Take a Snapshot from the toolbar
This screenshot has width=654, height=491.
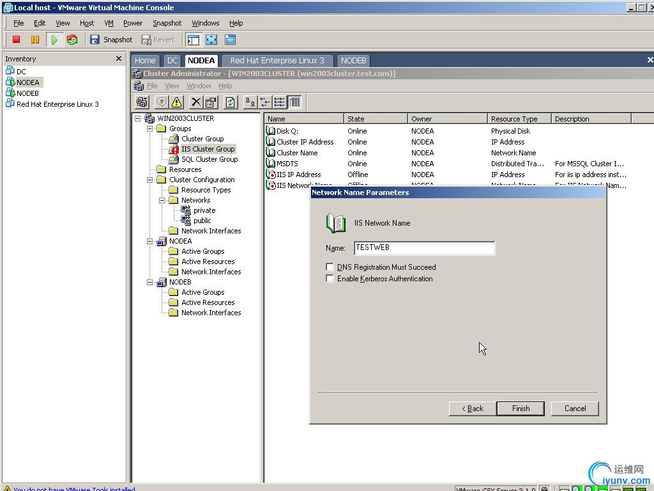click(111, 40)
